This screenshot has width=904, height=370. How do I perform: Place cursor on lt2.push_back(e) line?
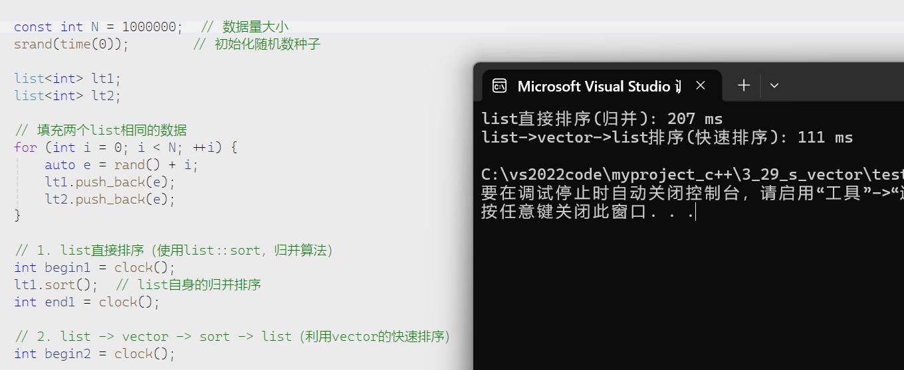(110, 199)
